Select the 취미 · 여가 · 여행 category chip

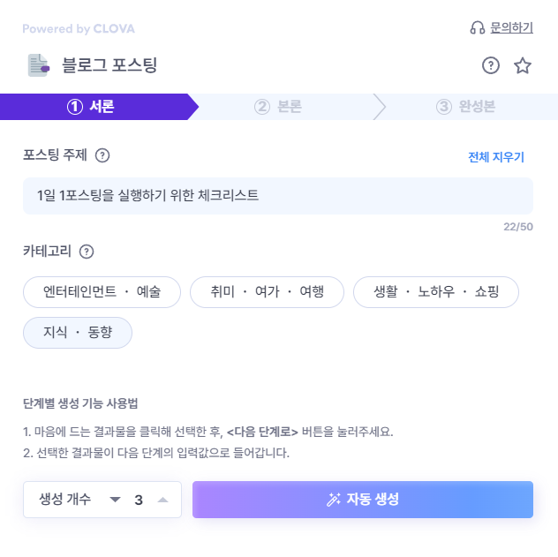click(267, 292)
